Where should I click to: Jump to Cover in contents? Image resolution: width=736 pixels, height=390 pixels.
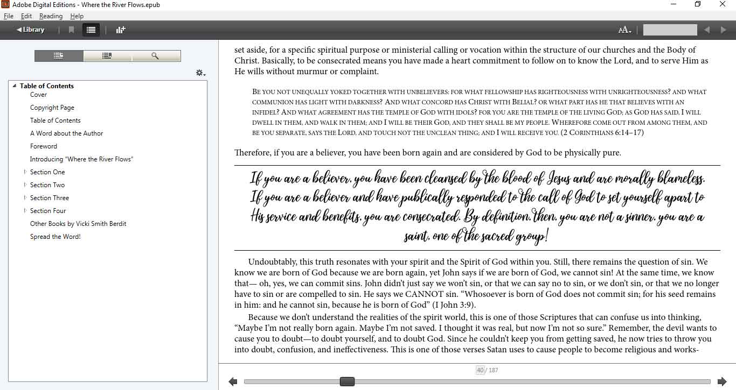click(x=38, y=95)
